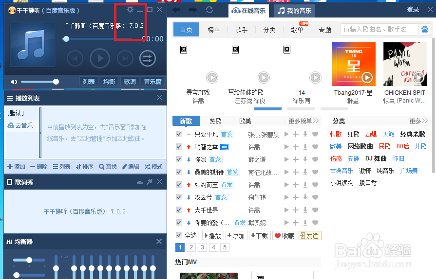
Task: Refresh the music window page
Action: tap(209, 10)
